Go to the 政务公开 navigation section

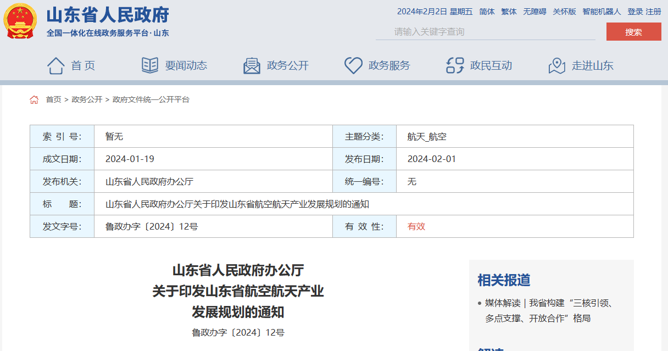coord(288,65)
